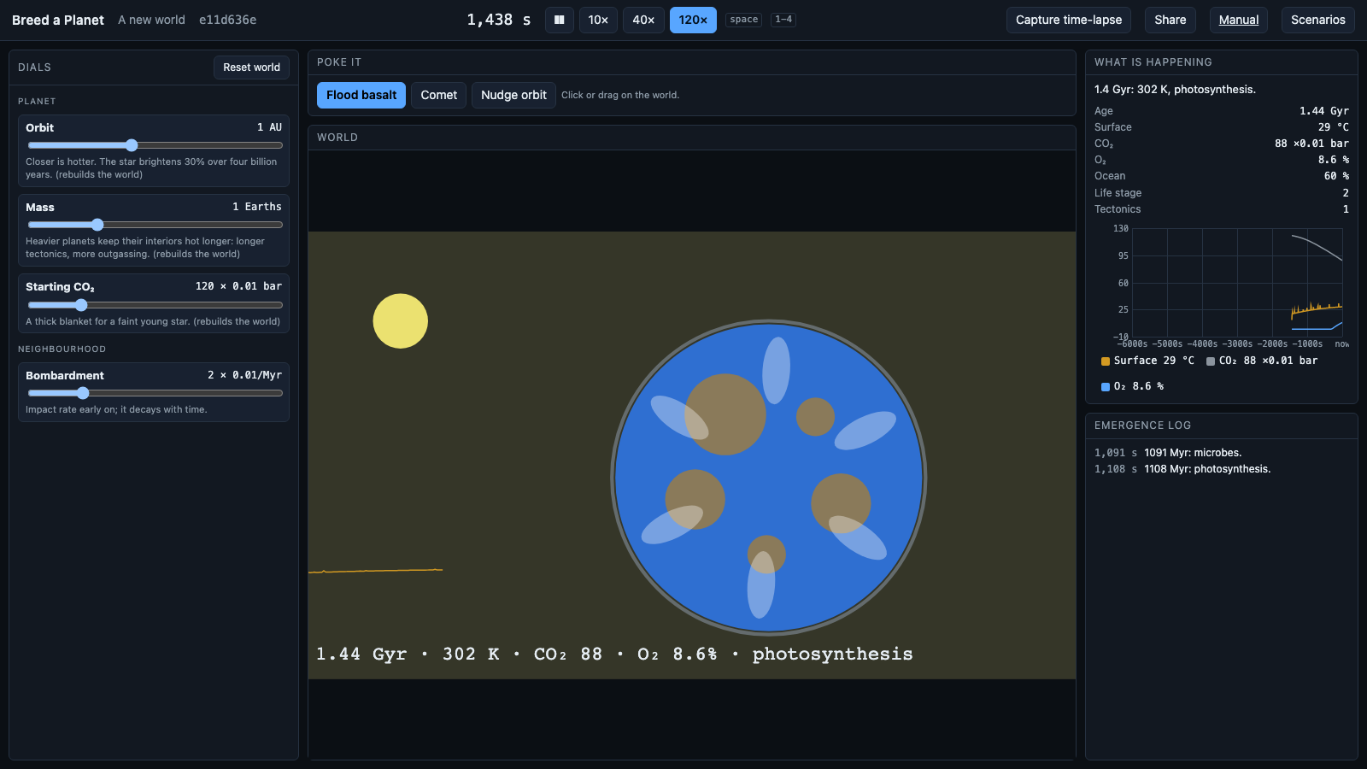The width and height of the screenshot is (1367, 769).
Task: Click the Starting CO₂ slider handle
Action: coord(81,305)
